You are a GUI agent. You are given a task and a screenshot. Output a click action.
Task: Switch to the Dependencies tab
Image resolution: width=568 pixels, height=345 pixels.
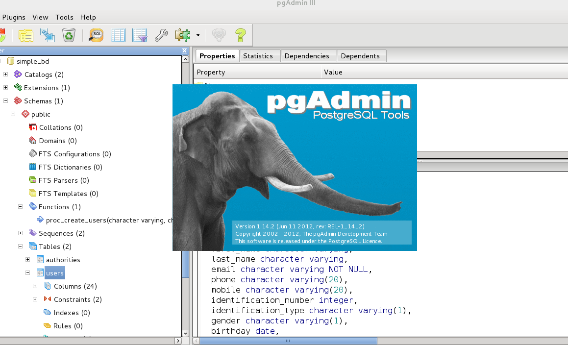307,56
